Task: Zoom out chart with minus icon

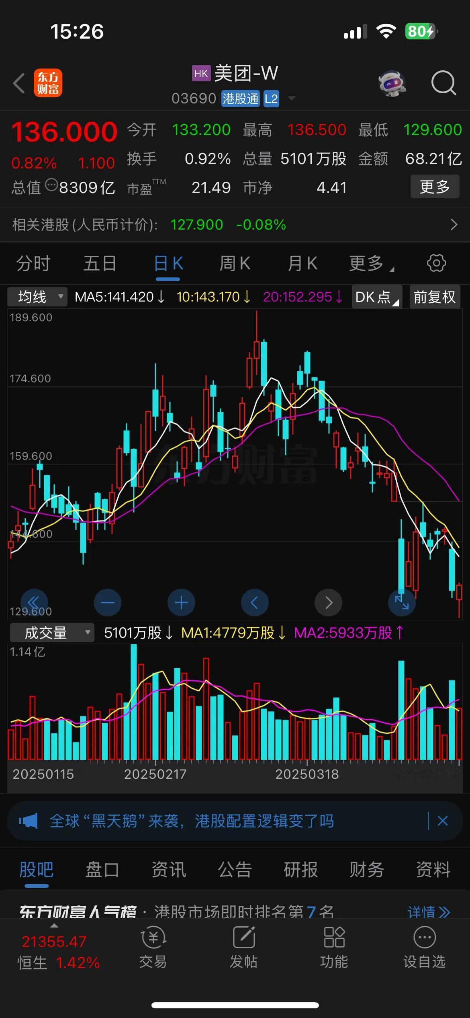Action: coord(108,602)
